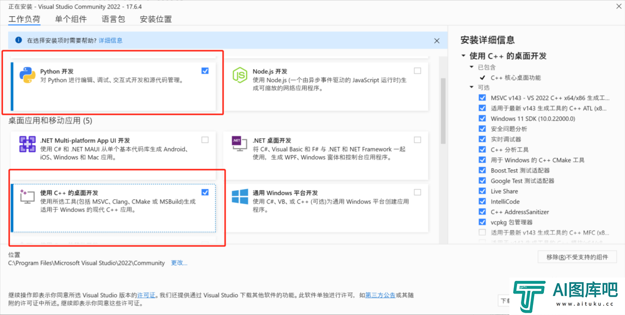Check the v143 C++ MFC component
625x315 pixels.
pyautogui.click(x=482, y=232)
